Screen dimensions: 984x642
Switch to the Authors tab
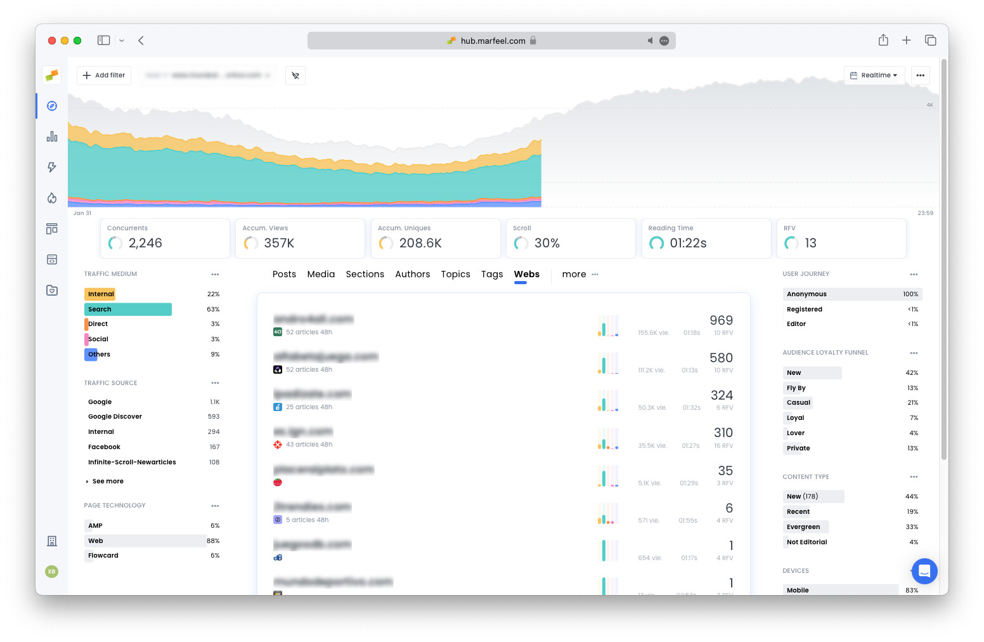[412, 275]
